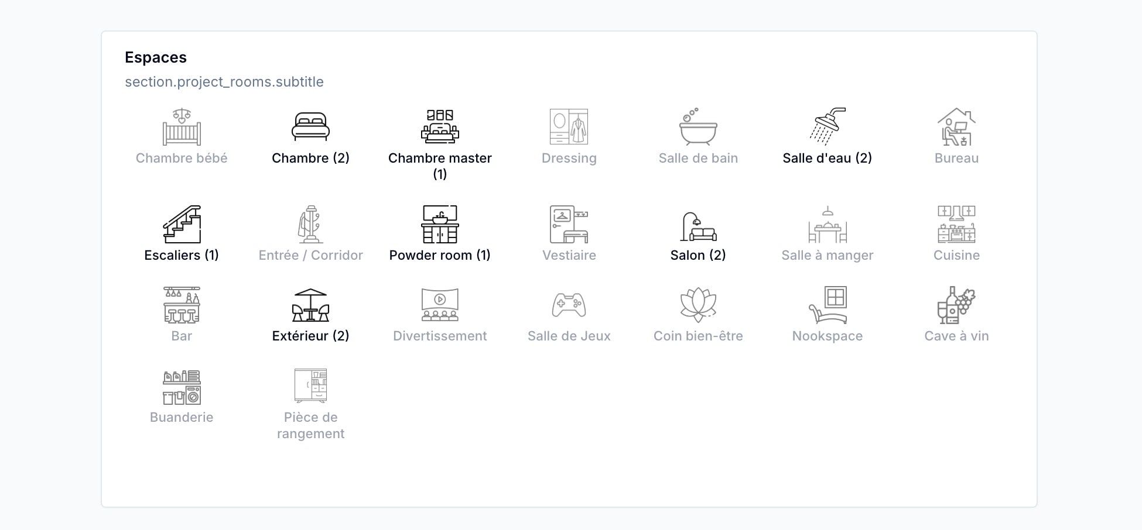Click the Pièce de rangement label
Screen dimensions: 1142x530
[x=310, y=425]
